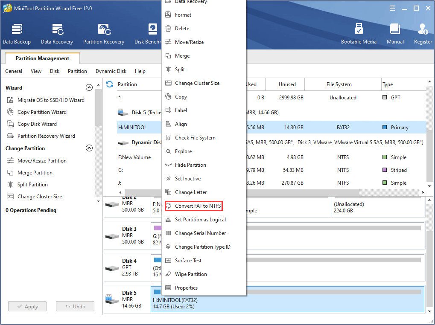This screenshot has height=325, width=435.
Task: Open the General menu
Action: 14,71
